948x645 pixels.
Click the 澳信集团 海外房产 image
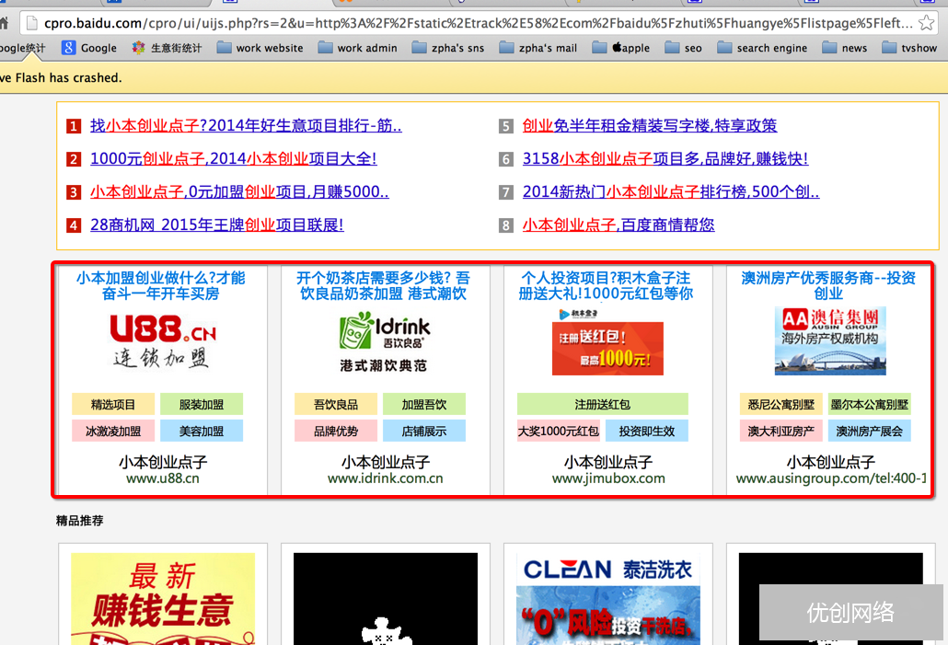pyautogui.click(x=831, y=341)
